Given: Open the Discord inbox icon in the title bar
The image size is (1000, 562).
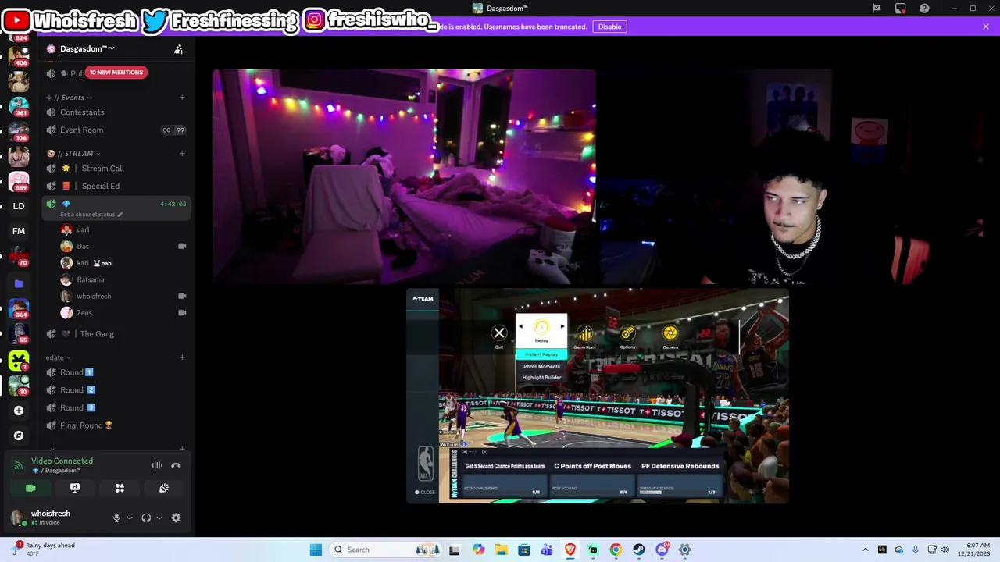Looking at the screenshot, I should [x=901, y=9].
